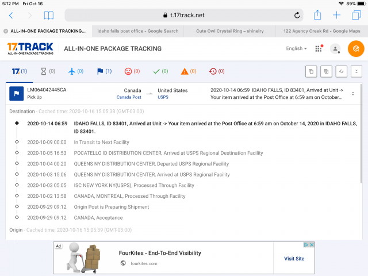The width and height of the screenshot is (368, 276).
Task: Filter by warning triangle alert (0)
Action: pyautogui.click(x=189, y=71)
